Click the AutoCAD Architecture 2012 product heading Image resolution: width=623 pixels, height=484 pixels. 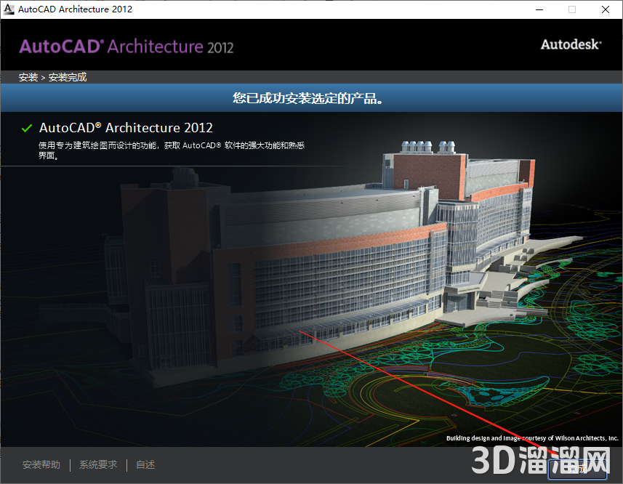click(126, 127)
